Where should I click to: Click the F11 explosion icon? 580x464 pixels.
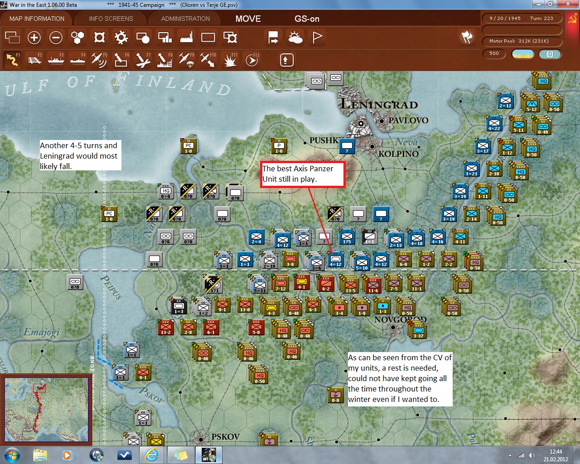[230, 59]
